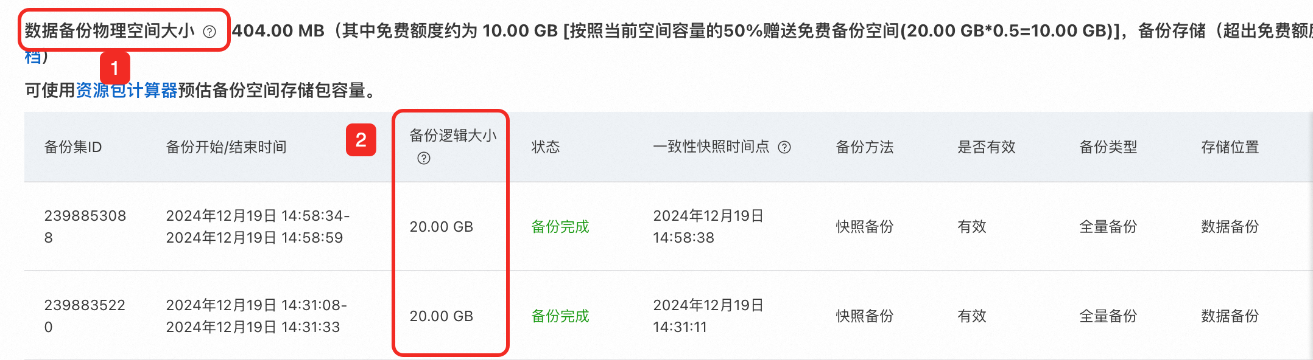Screen dimensions: 1313x360
Task: Click 备份完成 status for the 14:31:08 backup
Action: pyautogui.click(x=560, y=316)
